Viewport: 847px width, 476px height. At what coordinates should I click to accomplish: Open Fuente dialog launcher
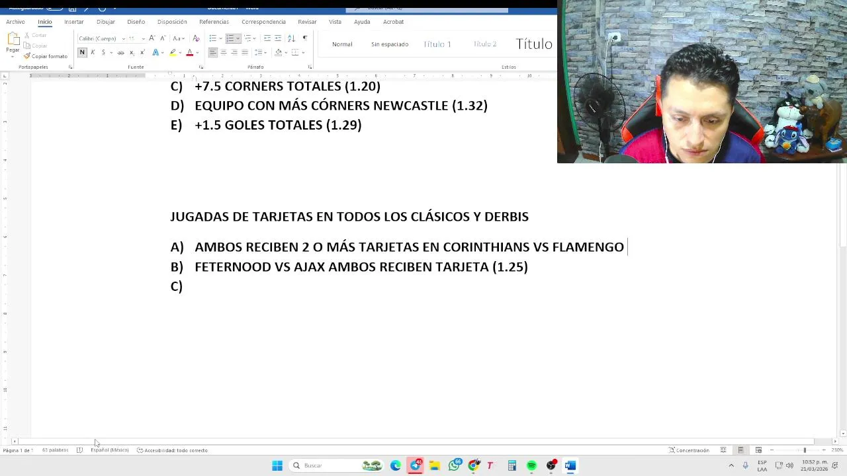point(201,67)
